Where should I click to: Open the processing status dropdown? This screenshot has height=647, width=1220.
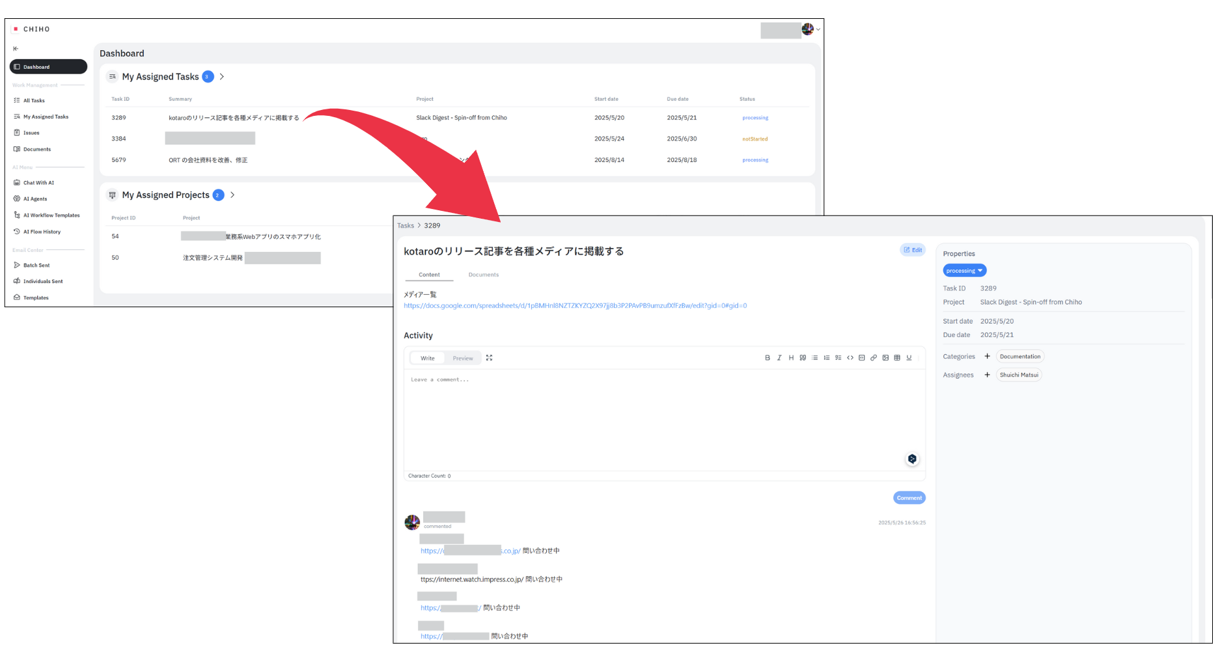click(x=964, y=271)
